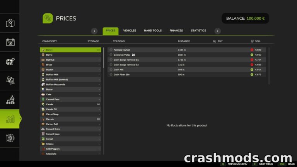297x167 pixels.
Task: Open the calendar sidebar icon
Action: click(10, 42)
